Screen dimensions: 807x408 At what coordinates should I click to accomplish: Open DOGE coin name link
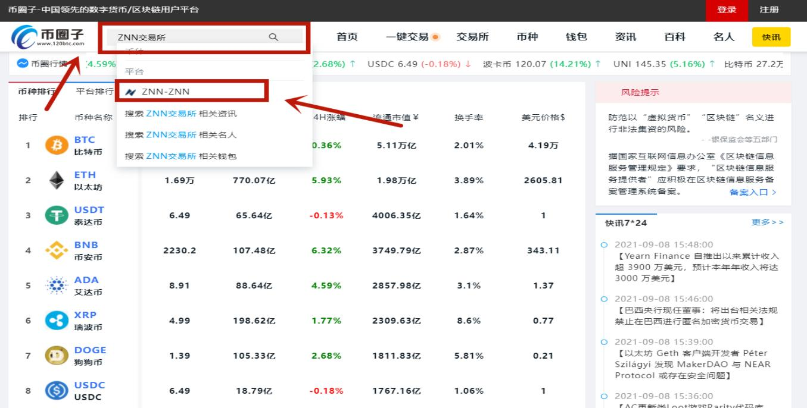click(90, 350)
